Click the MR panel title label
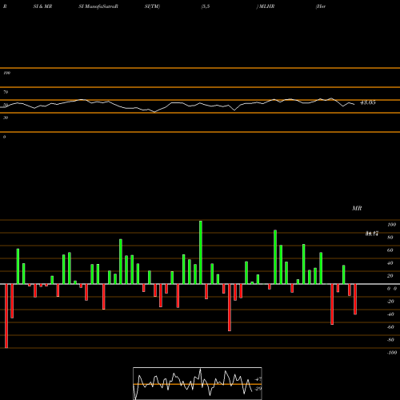This screenshot has height=400, width=400. (357, 208)
